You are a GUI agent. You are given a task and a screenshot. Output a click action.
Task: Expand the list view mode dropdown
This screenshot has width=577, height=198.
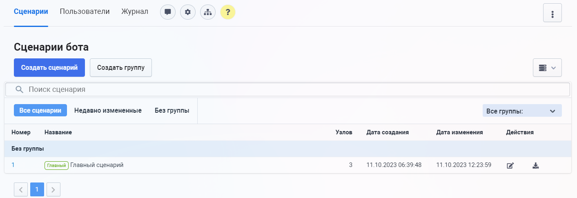pyautogui.click(x=547, y=68)
